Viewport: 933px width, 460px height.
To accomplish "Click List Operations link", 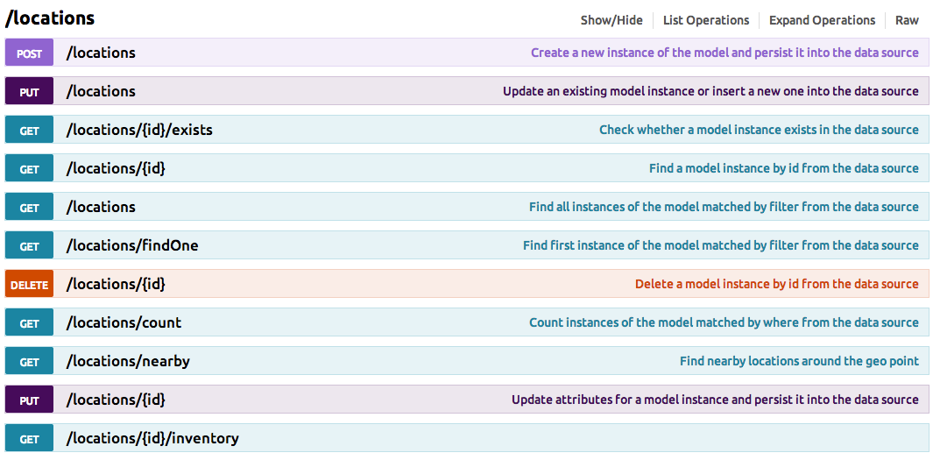I will pos(706,20).
